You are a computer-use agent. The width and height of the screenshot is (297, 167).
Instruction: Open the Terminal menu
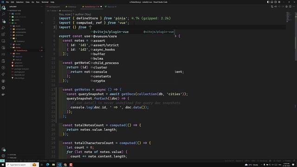(x=45, y=2)
